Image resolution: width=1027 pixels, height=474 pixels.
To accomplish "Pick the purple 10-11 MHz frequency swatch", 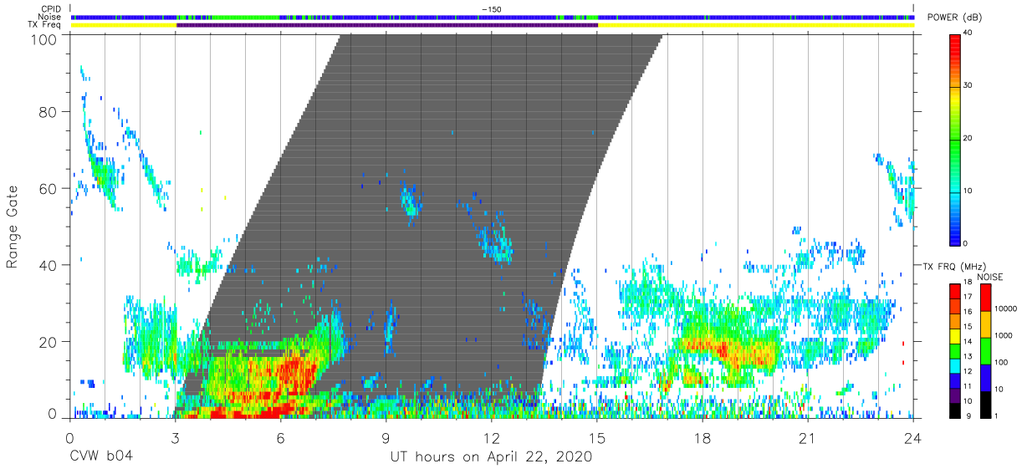I will click(954, 394).
